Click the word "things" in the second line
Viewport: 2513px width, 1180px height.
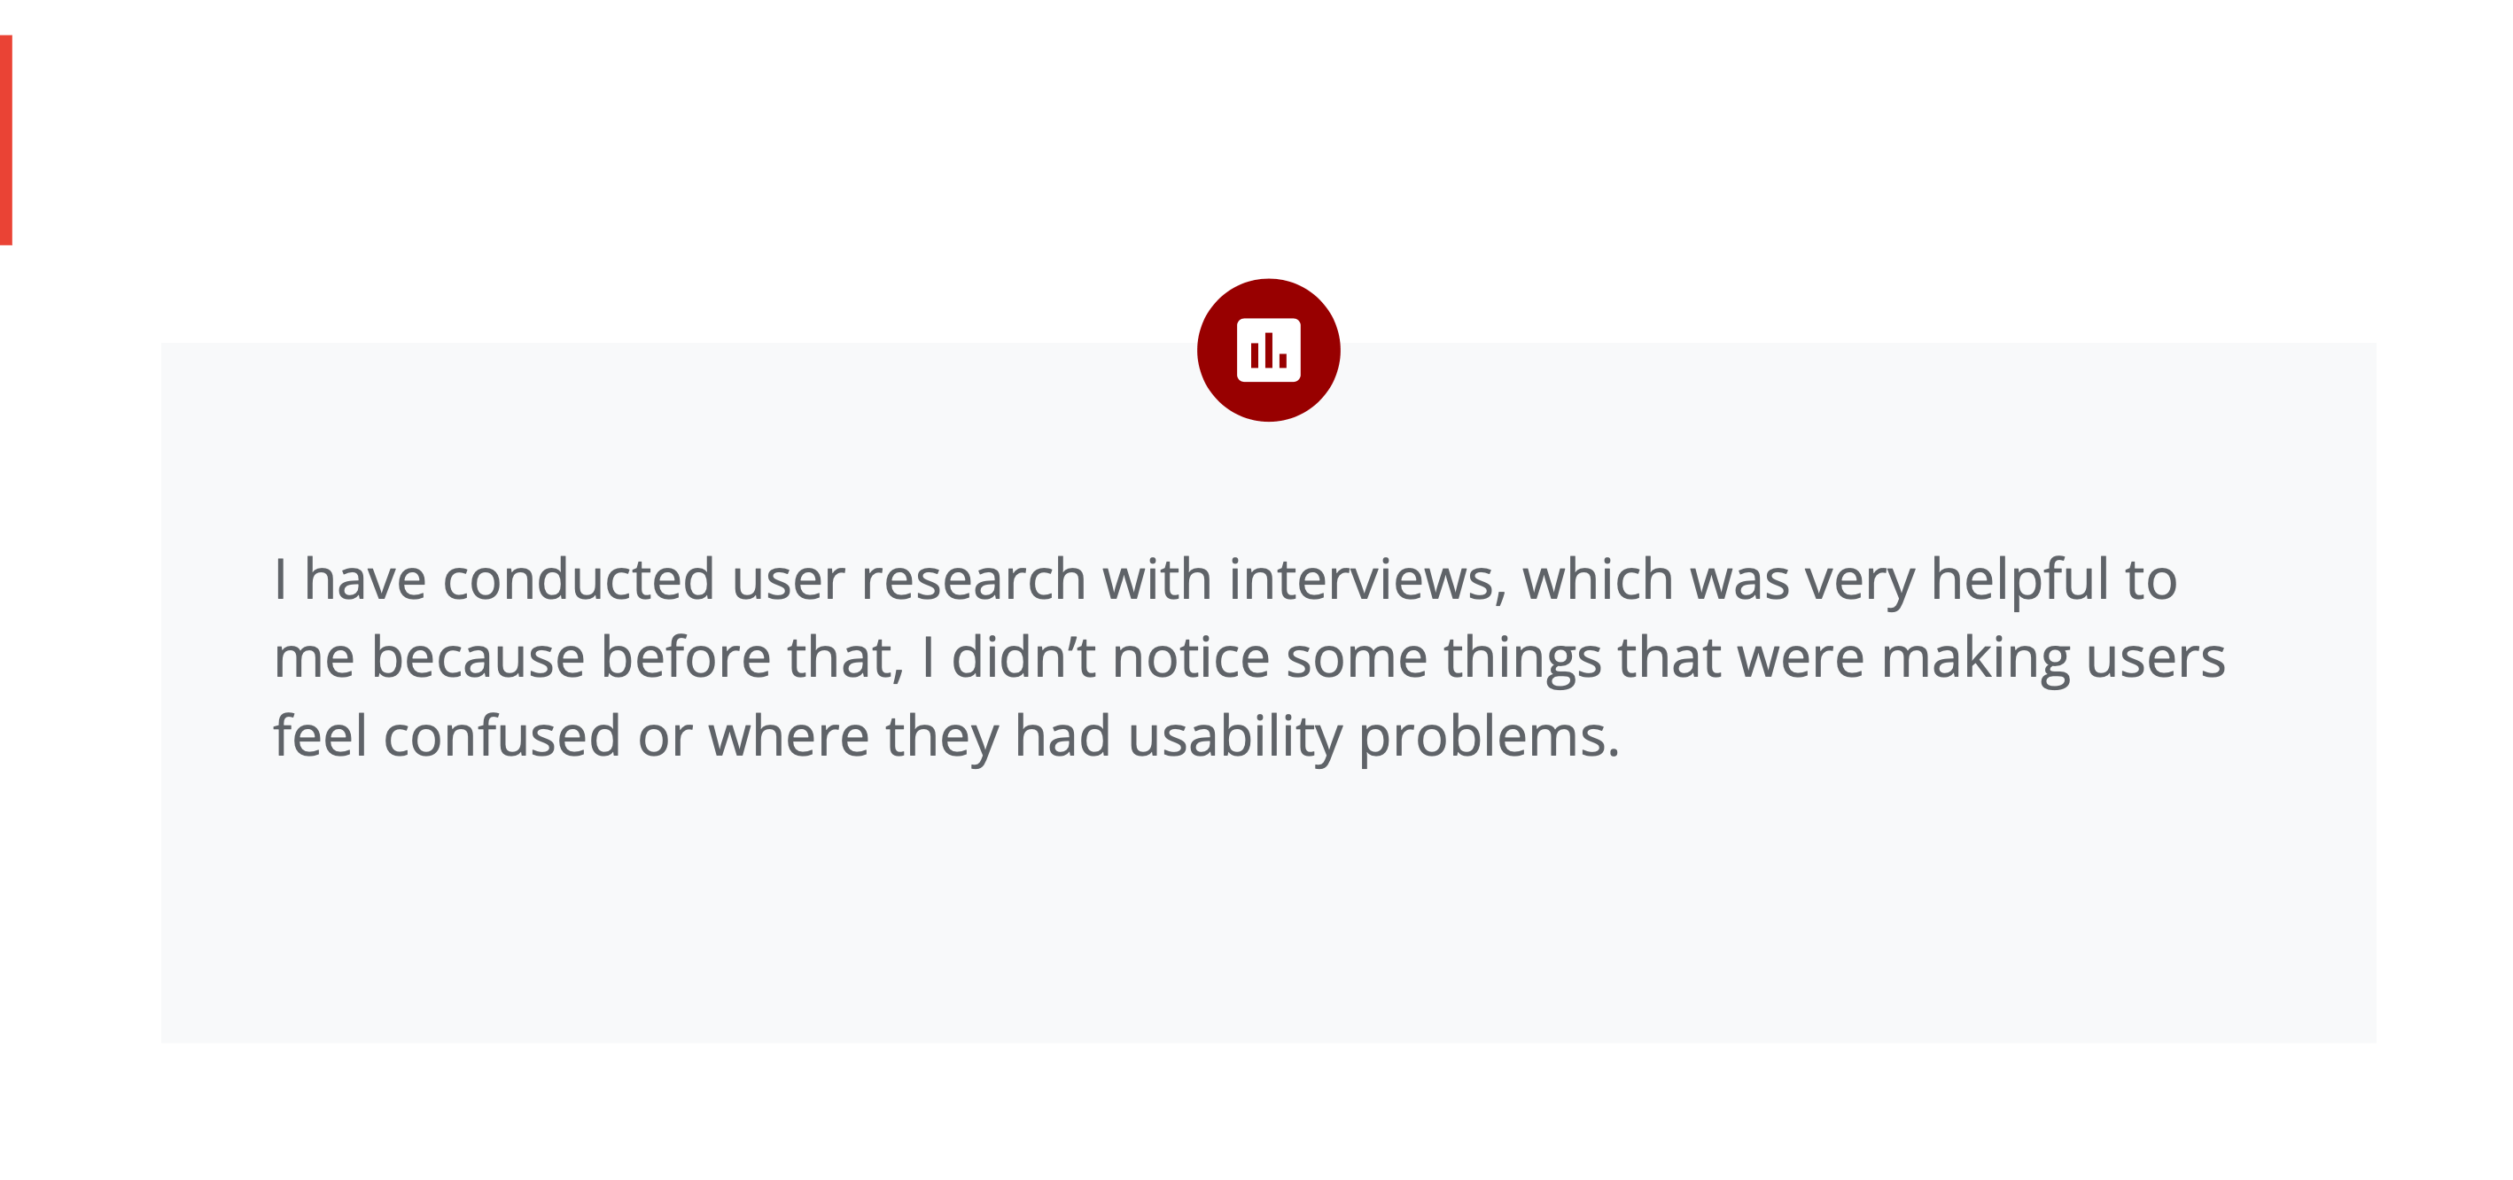[x=1521, y=657]
